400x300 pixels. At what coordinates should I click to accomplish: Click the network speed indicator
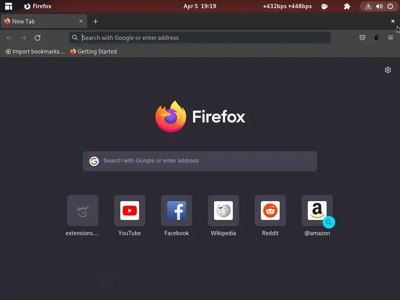[x=287, y=6]
